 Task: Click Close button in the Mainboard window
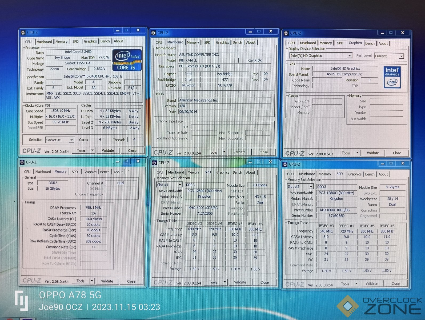(263, 152)
